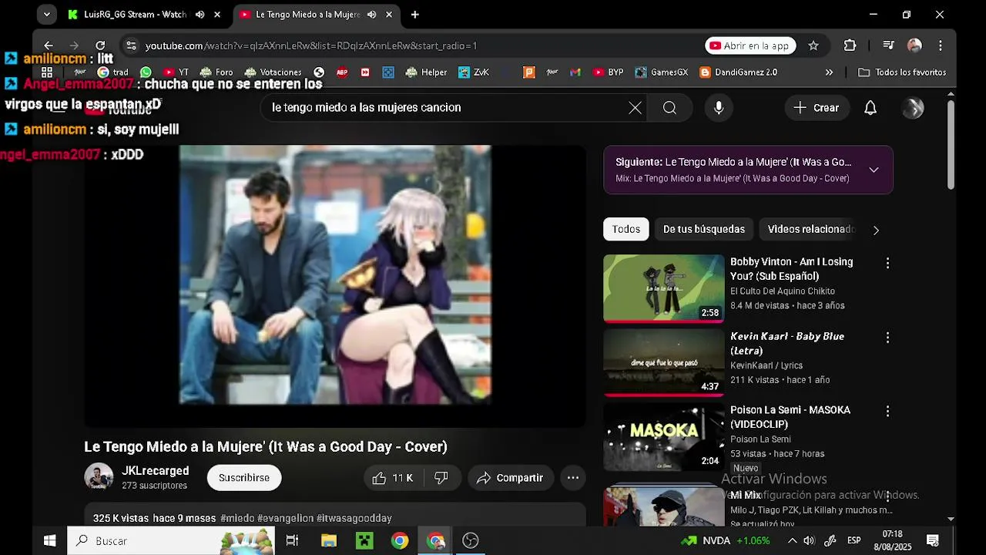Screen dimensions: 986x555
Task: Open JKLrecarged channel name link
Action: [155, 471]
